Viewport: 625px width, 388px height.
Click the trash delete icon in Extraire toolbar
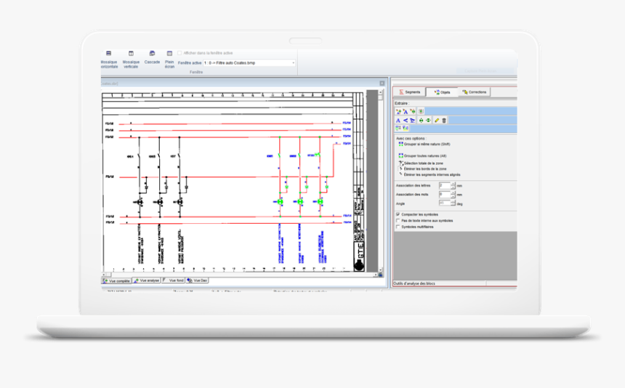[444, 121]
